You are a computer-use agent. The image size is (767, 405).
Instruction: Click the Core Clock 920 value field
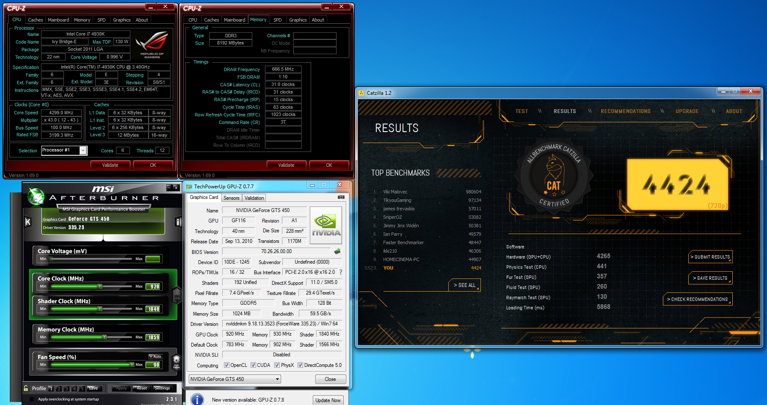pos(153,287)
